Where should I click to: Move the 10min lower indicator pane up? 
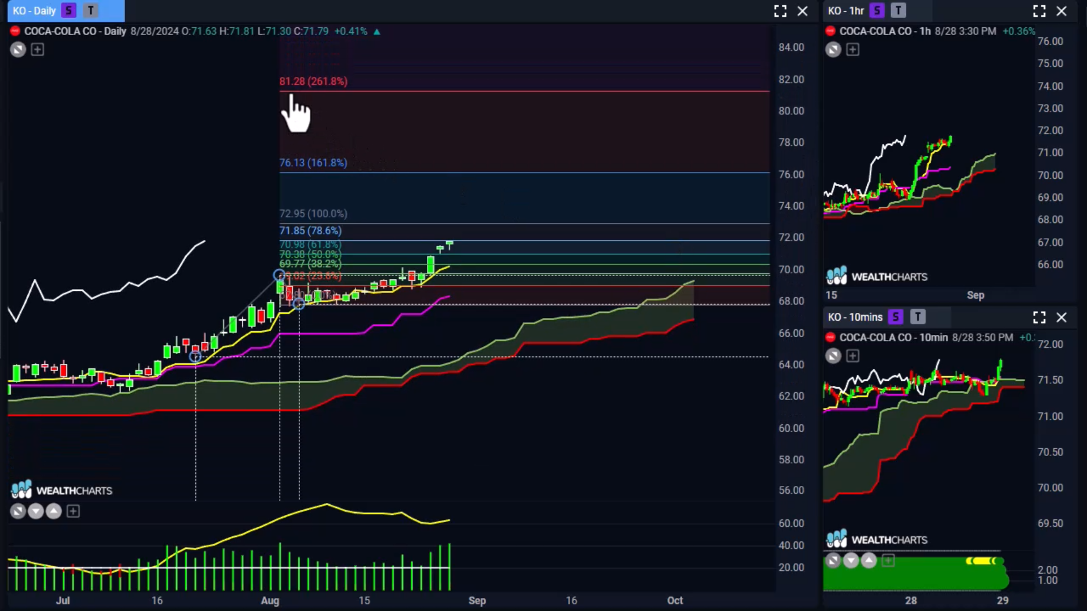tap(869, 561)
